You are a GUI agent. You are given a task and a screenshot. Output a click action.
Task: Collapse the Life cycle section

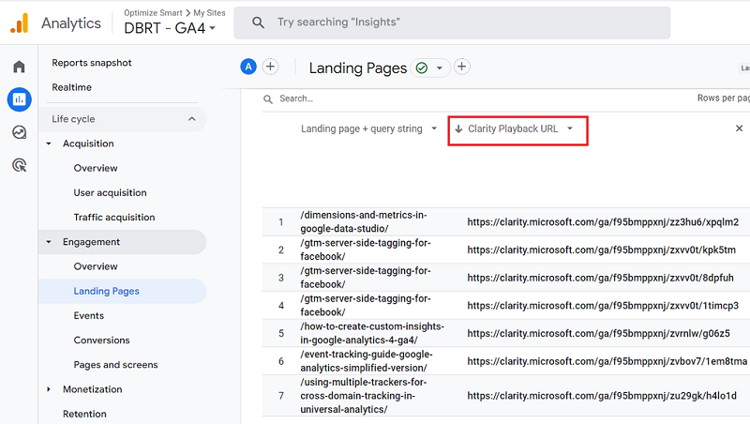tap(192, 119)
